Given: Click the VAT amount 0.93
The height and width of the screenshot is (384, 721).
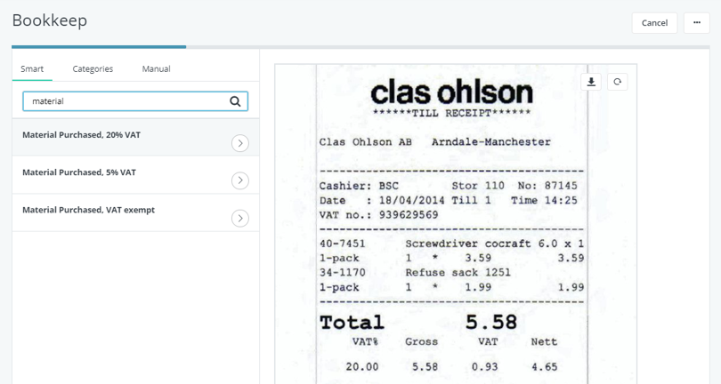Looking at the screenshot, I should [484, 367].
